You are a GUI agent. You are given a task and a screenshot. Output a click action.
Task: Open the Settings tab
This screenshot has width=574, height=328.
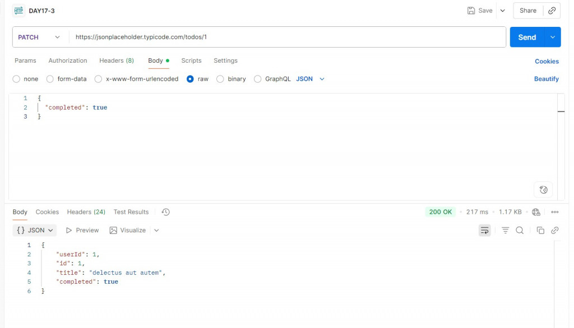(x=225, y=60)
